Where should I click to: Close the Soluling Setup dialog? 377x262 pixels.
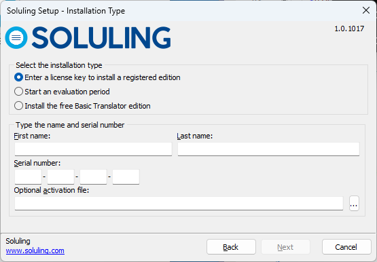[x=366, y=10]
